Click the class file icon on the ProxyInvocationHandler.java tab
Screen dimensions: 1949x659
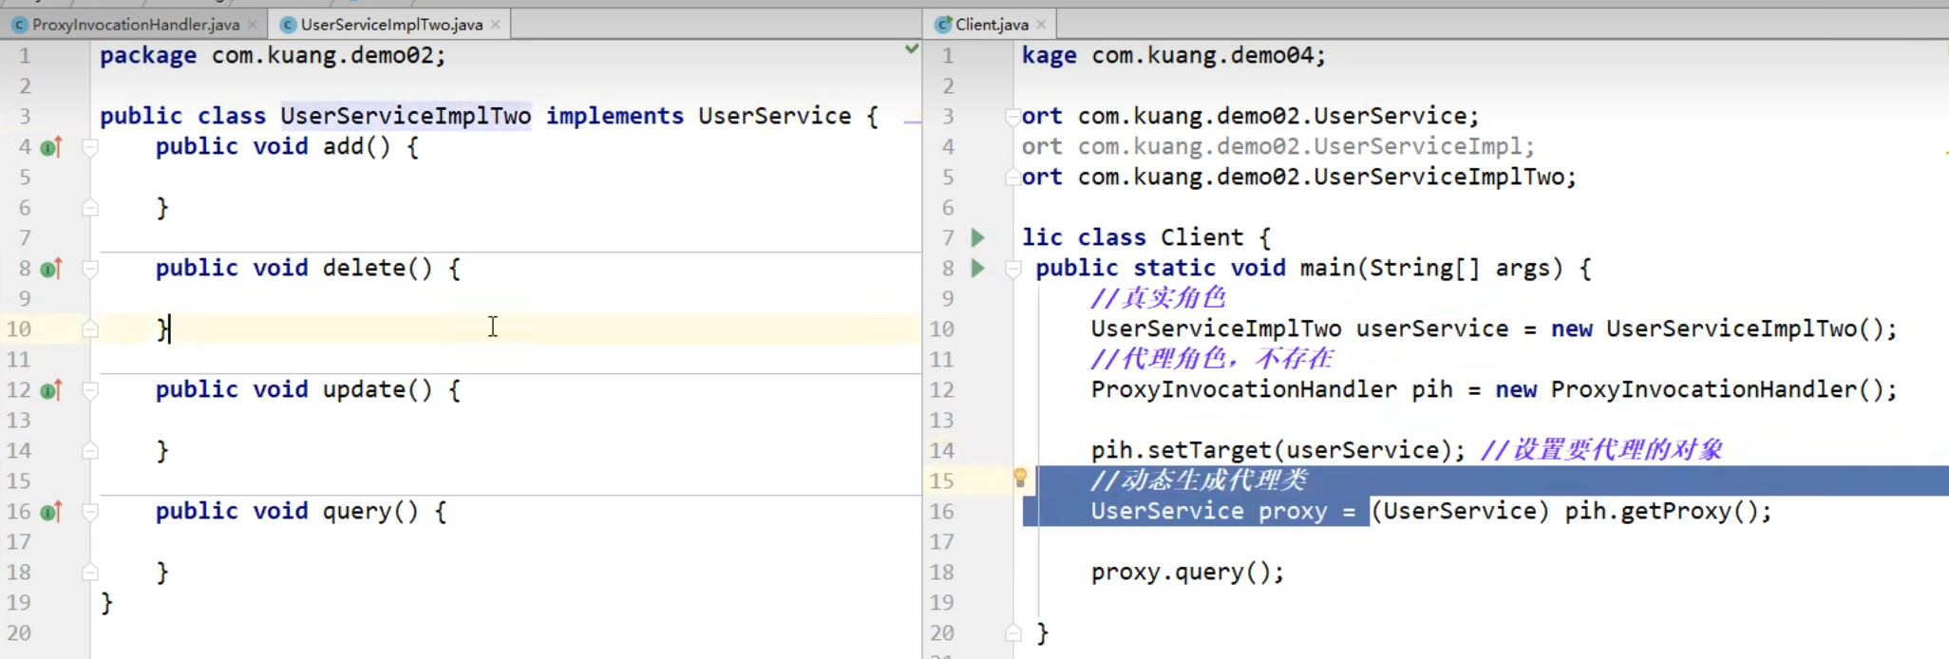[19, 25]
